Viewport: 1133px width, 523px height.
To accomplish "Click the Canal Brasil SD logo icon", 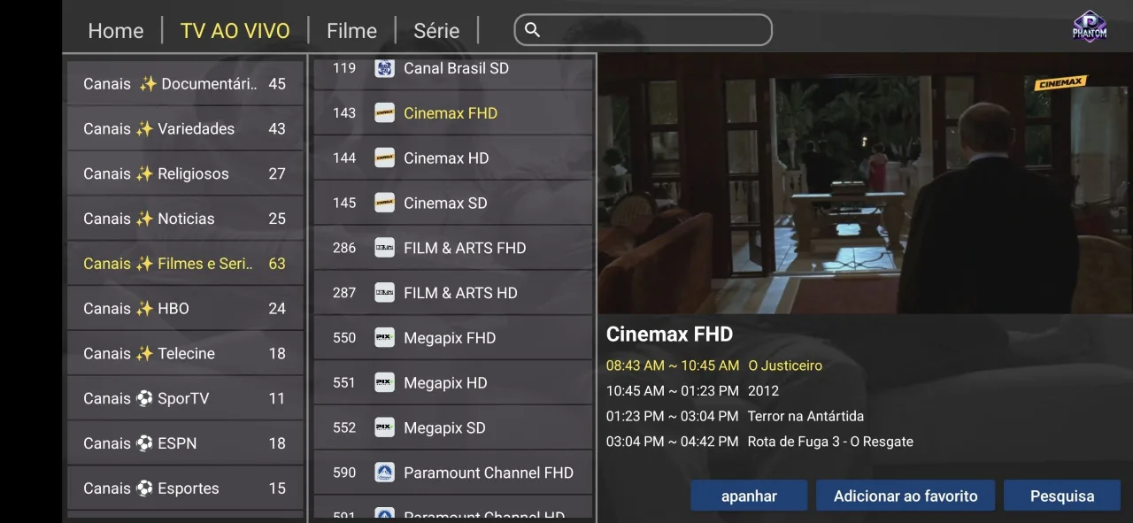I will 384,68.
